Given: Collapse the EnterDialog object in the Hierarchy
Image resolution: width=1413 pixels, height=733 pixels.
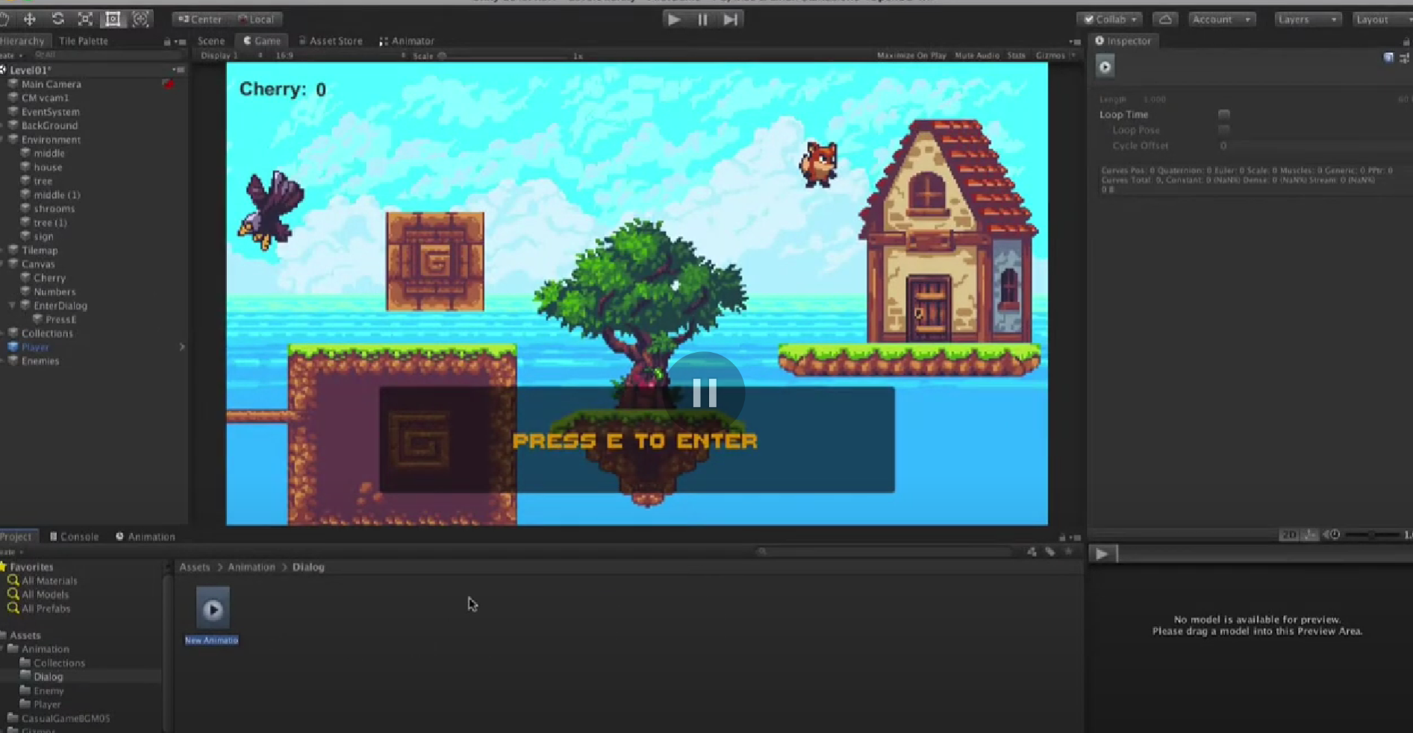Looking at the screenshot, I should (x=12, y=306).
